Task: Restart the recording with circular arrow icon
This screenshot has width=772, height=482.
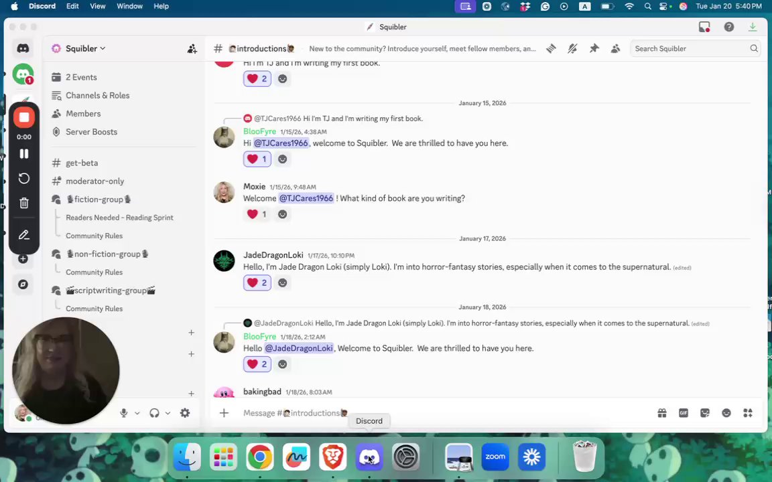Action: click(x=23, y=179)
